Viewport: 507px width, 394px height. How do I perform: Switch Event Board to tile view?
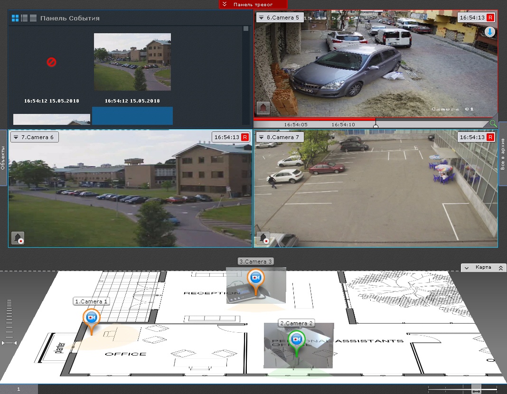[15, 18]
